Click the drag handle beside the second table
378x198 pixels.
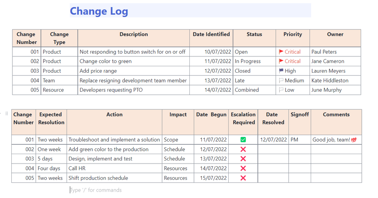tap(6, 114)
